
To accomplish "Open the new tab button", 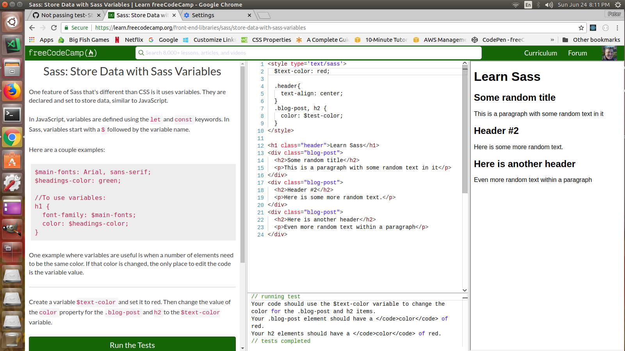I will point(264,15).
